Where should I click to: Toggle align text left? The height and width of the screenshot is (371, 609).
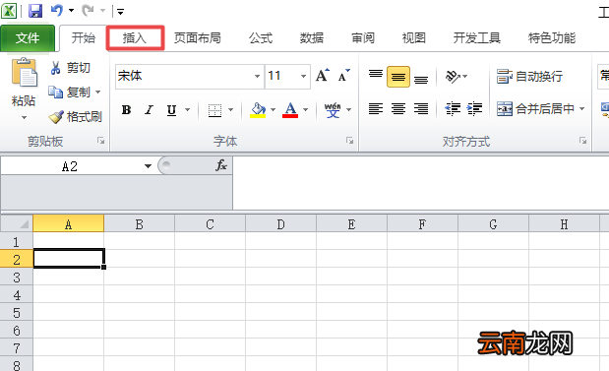(376, 109)
